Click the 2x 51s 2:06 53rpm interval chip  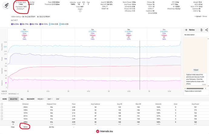point(29,17)
